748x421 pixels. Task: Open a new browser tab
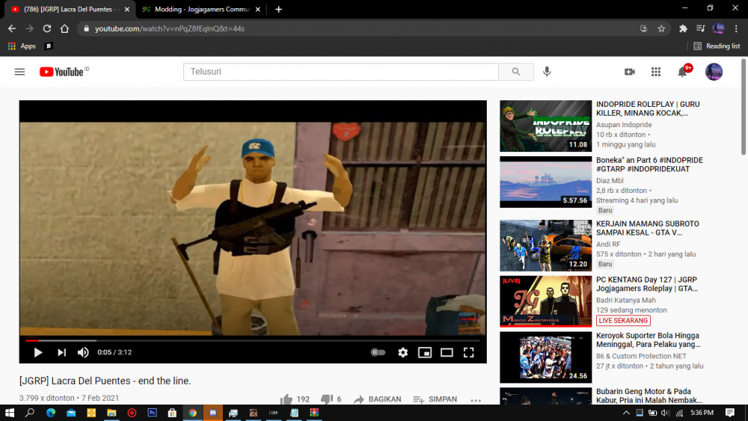(278, 9)
